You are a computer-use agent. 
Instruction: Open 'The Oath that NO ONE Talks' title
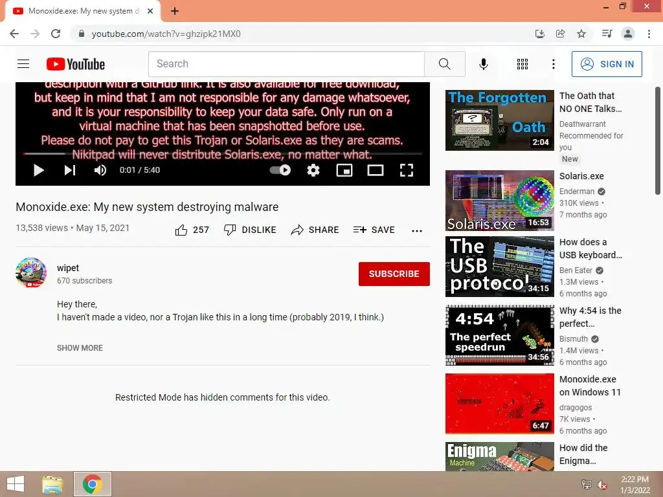590,102
